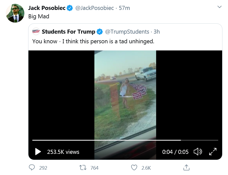This screenshot has width=228, height=175.
Task: Open the share tweet icon
Action: point(186,167)
